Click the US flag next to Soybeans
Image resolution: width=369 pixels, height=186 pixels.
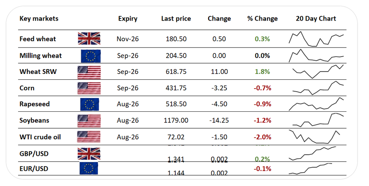click(x=89, y=121)
